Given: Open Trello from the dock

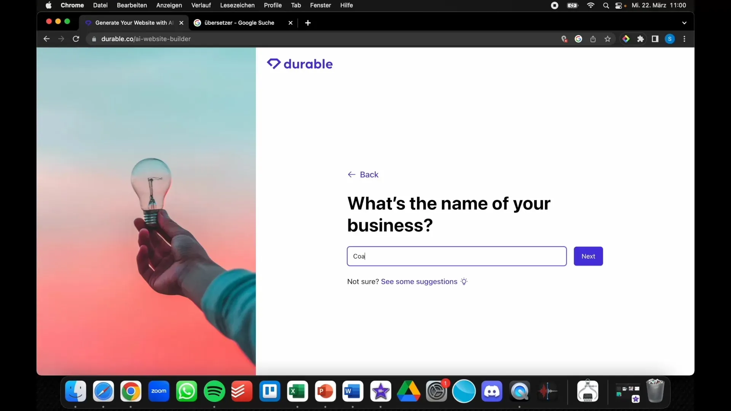Looking at the screenshot, I should click(x=270, y=391).
